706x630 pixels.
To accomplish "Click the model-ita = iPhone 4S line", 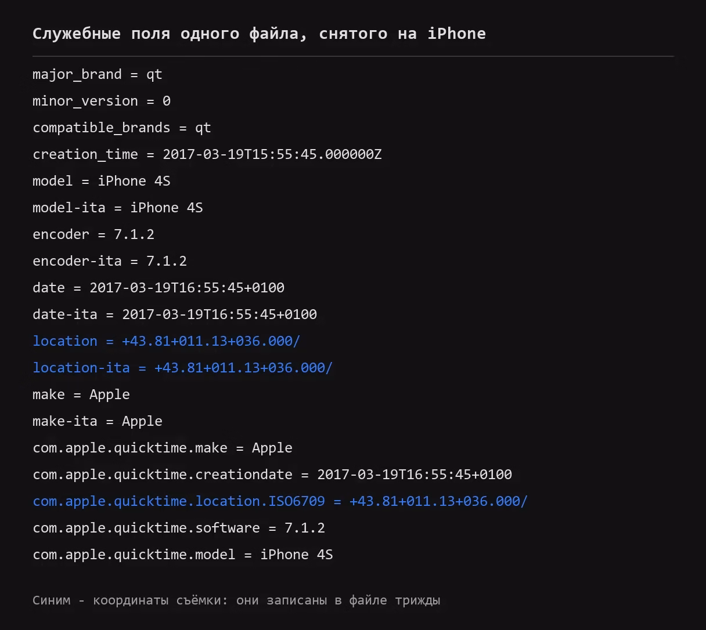I will 118,208.
